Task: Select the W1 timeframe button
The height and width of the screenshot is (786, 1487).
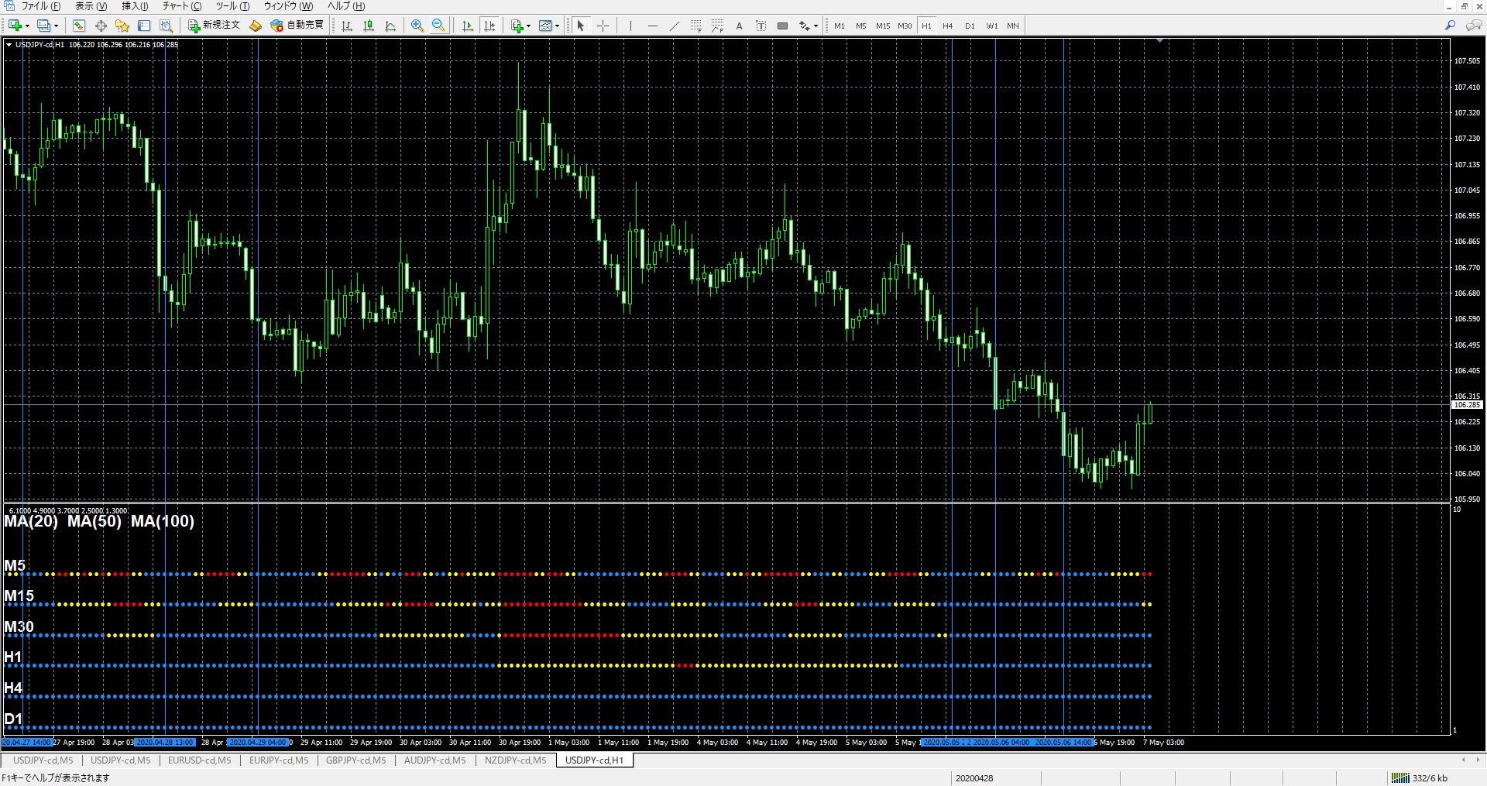Action: point(992,26)
